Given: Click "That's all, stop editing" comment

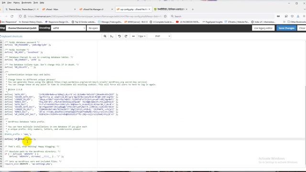Looking at the screenshot, I should pyautogui.click(x=32, y=147).
